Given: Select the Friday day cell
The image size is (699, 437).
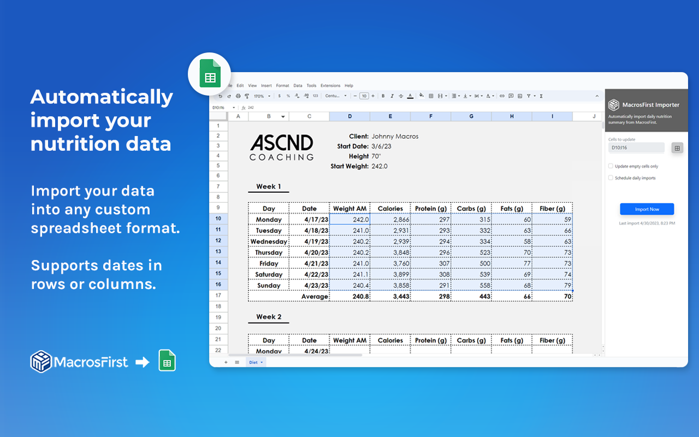Looking at the screenshot, I should (x=269, y=263).
